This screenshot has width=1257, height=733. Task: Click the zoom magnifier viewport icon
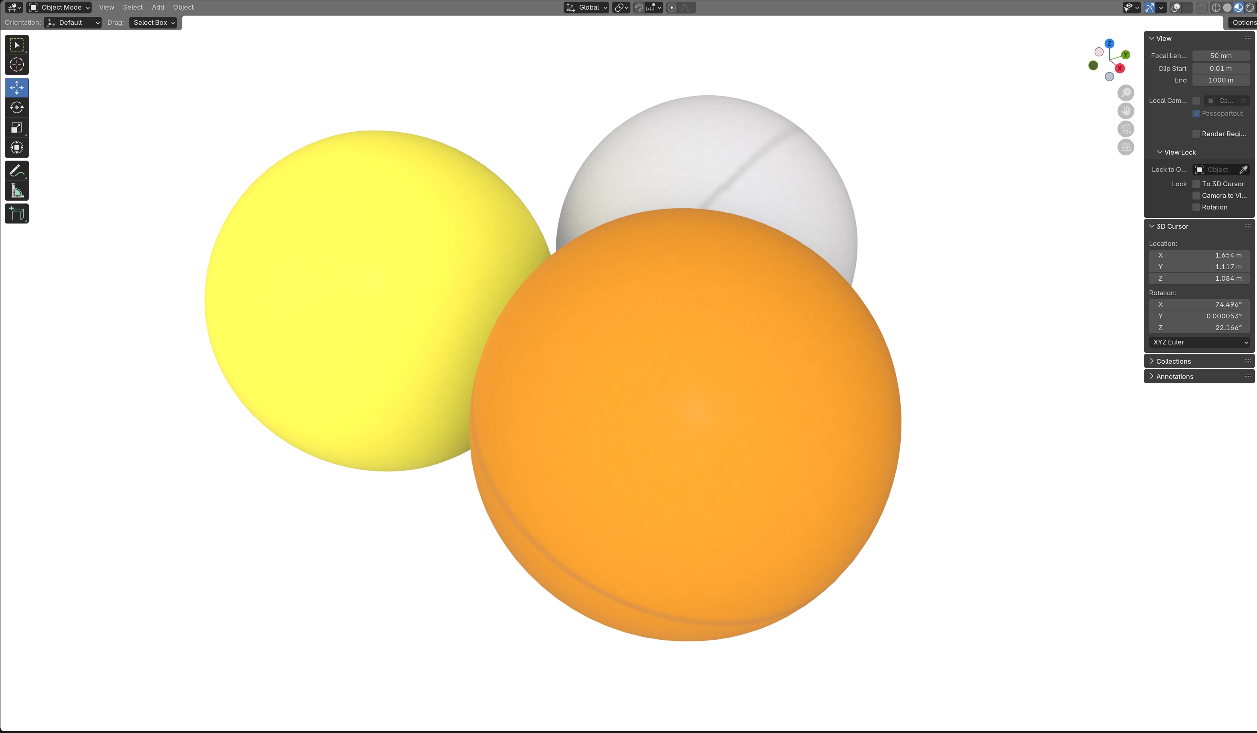click(1125, 93)
